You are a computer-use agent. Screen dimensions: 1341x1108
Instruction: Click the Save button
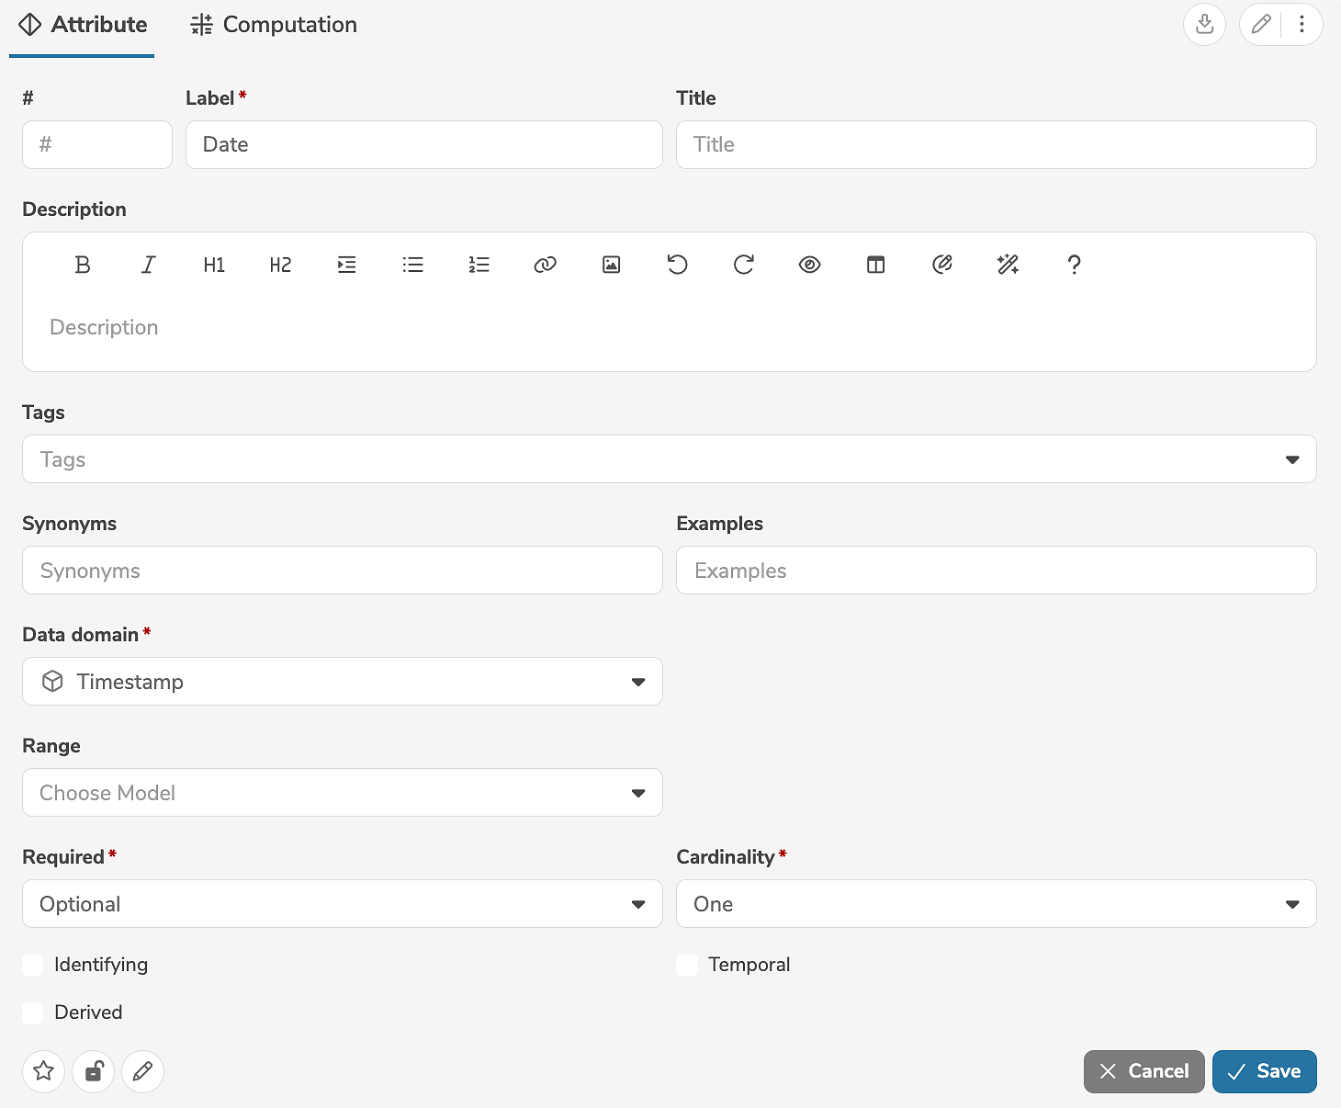point(1264,1071)
